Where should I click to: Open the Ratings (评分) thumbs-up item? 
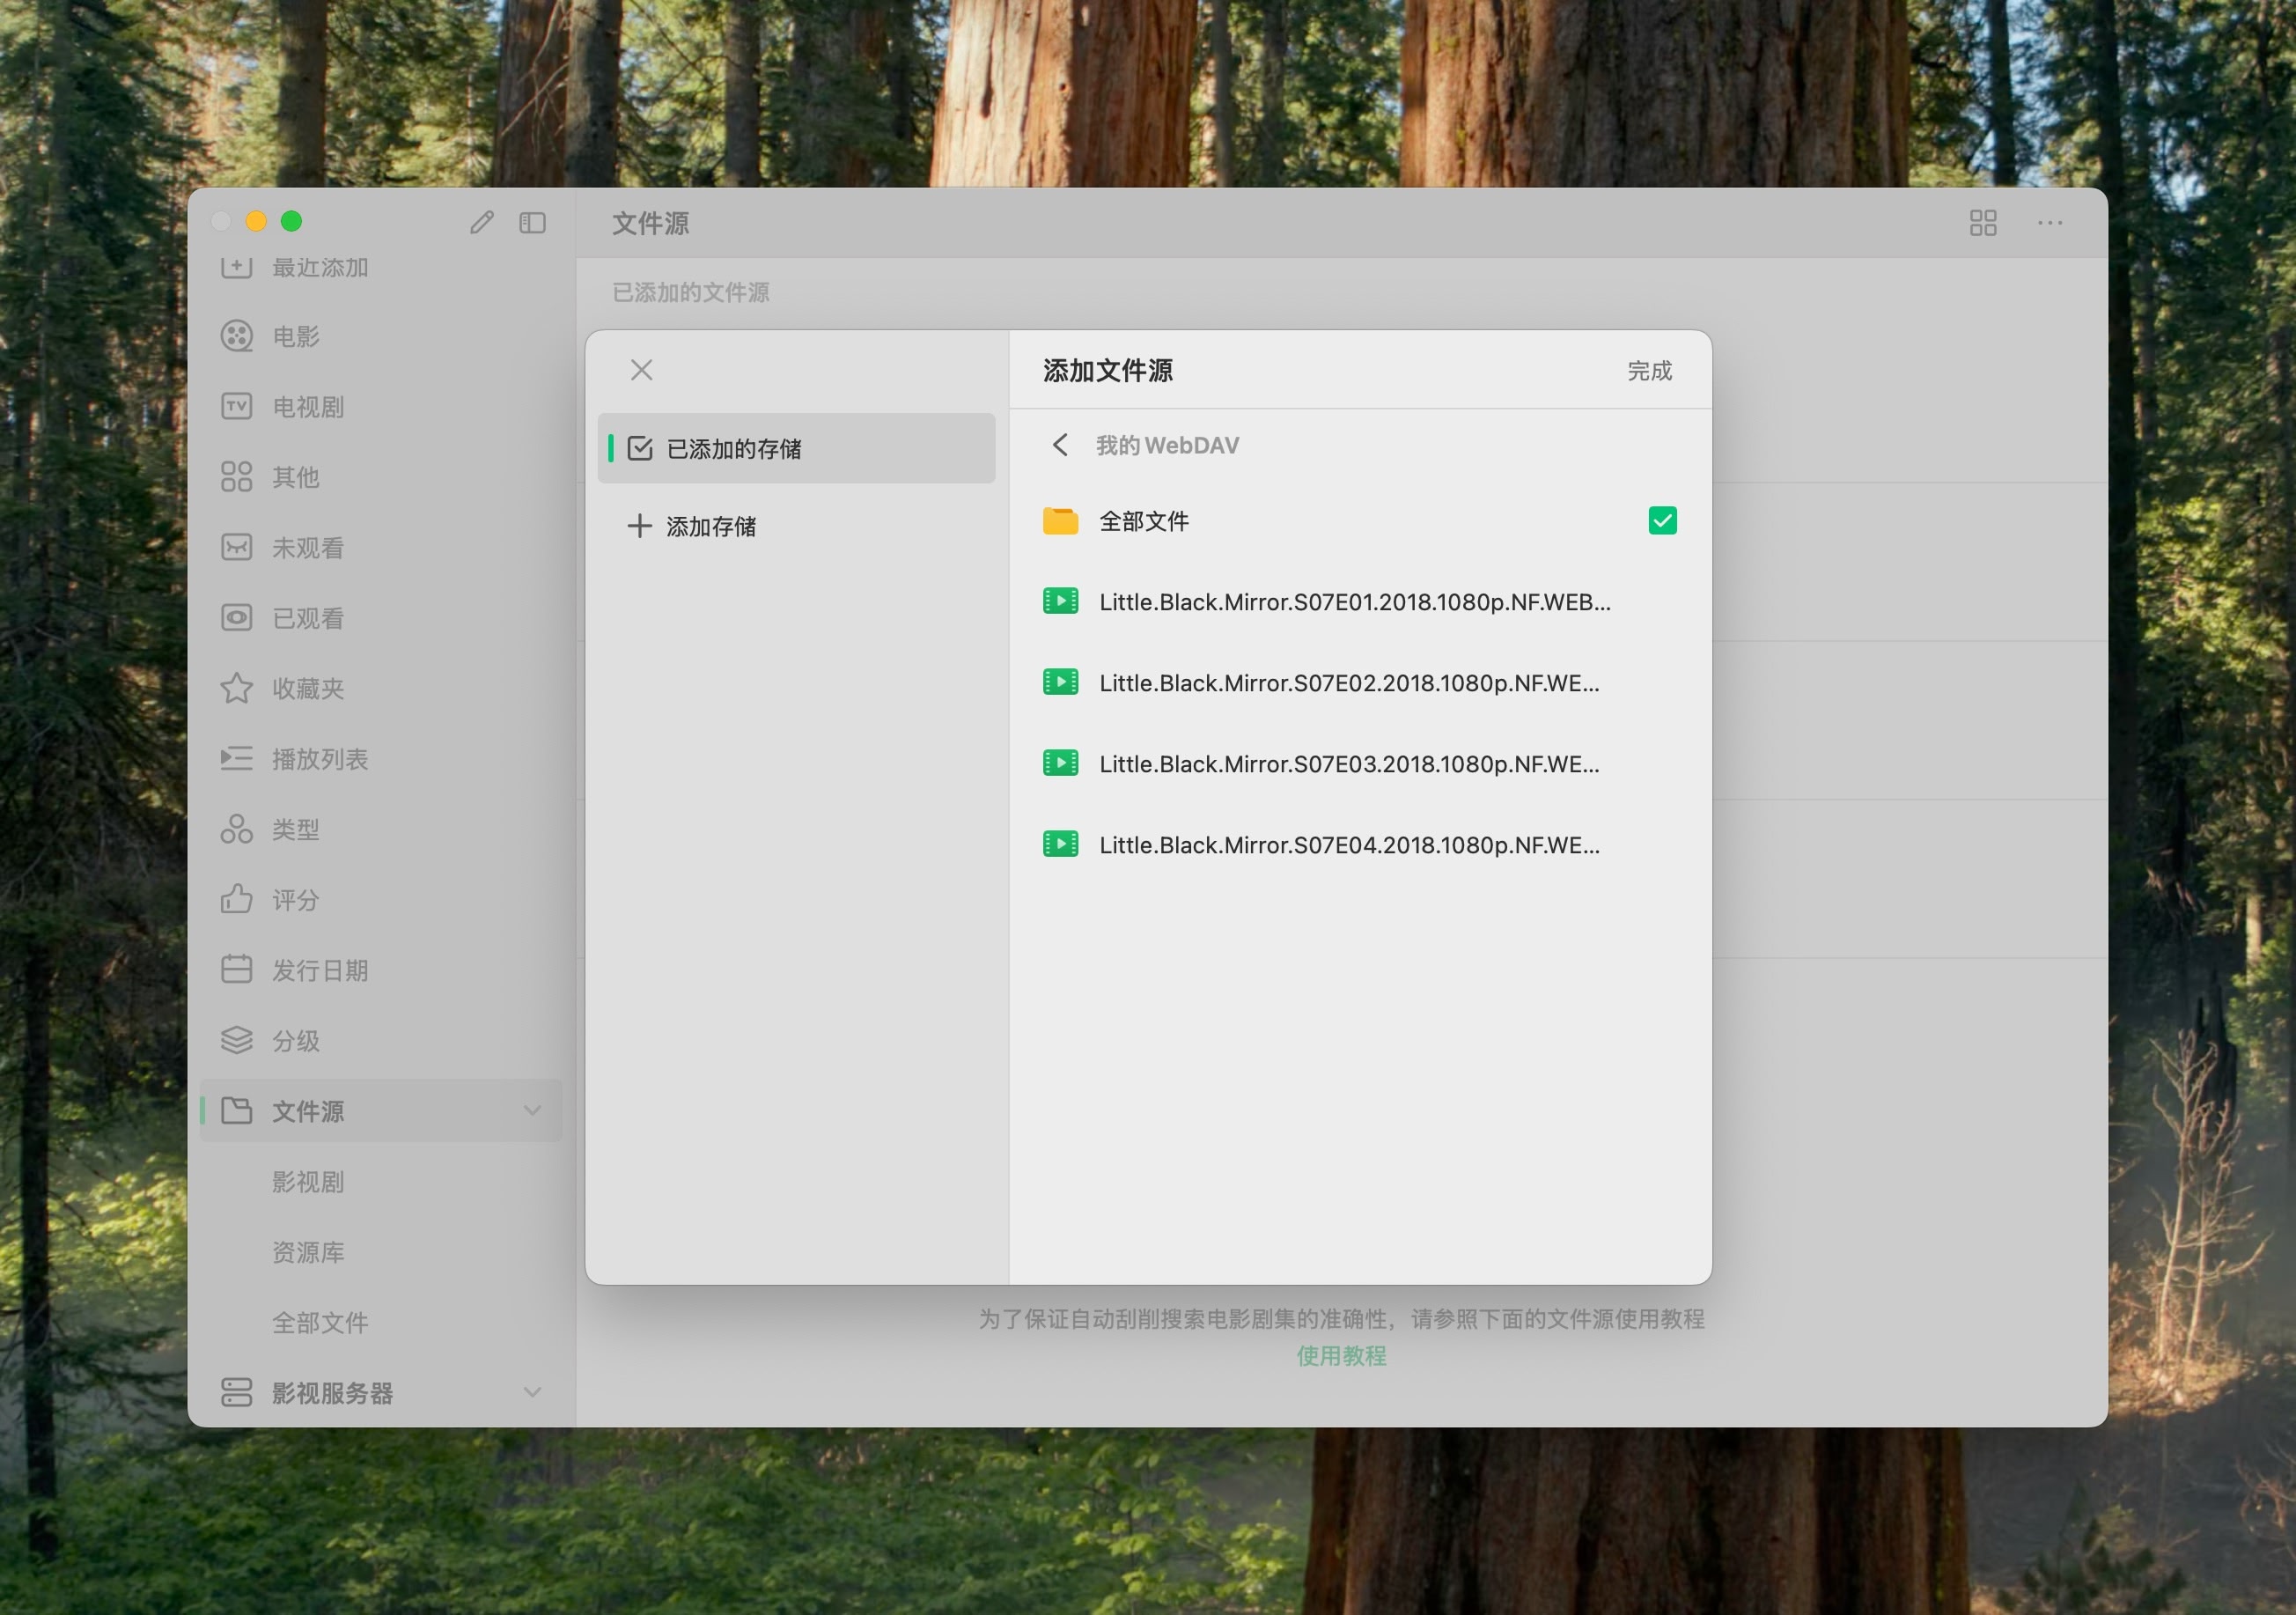380,899
